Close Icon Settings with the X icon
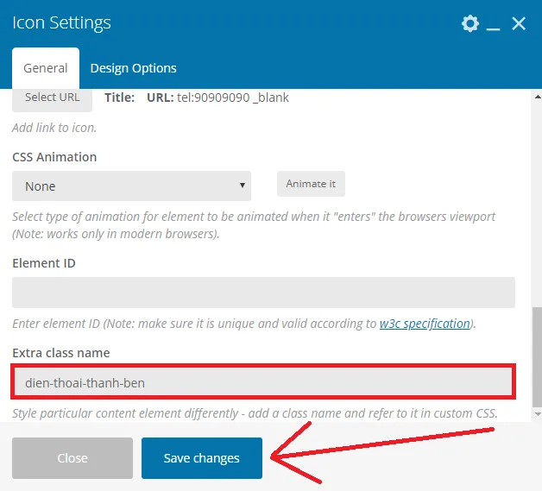Viewport: 542px width, 491px height. (x=519, y=23)
